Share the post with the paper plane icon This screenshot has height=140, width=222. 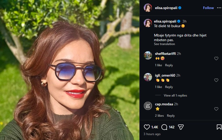tap(181, 127)
